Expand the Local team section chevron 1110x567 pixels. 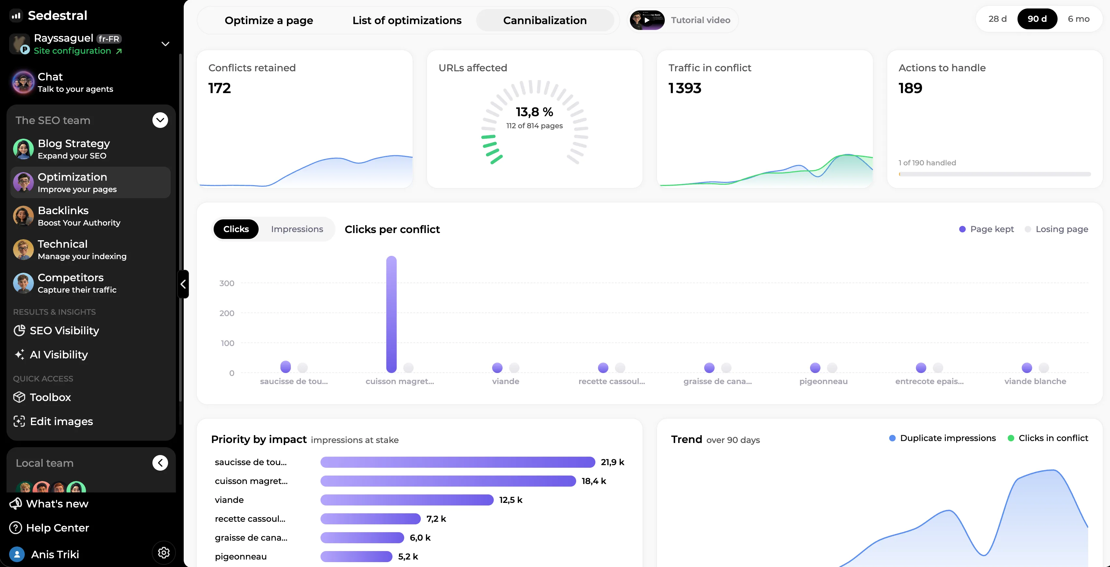click(x=160, y=463)
